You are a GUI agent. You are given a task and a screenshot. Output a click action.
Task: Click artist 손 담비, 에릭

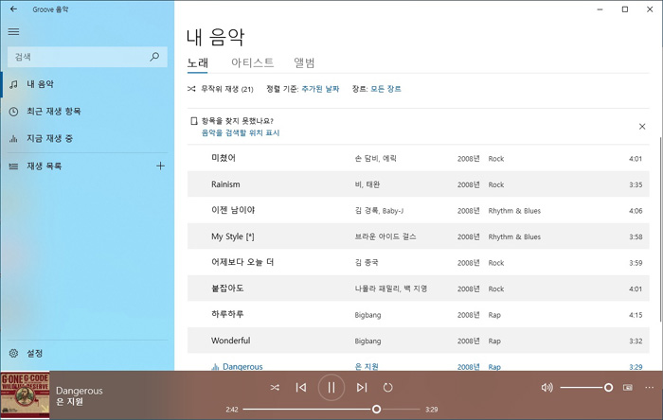375,158
